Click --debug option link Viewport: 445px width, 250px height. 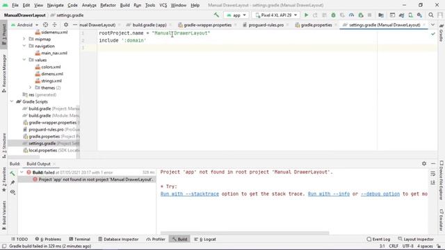[x=380, y=194]
